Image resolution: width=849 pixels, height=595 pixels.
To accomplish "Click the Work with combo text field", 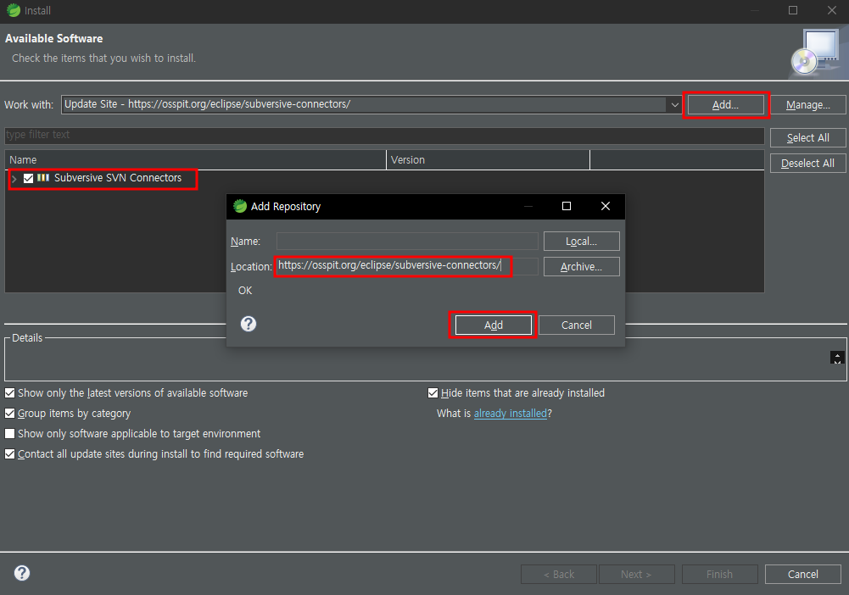I will (x=365, y=104).
